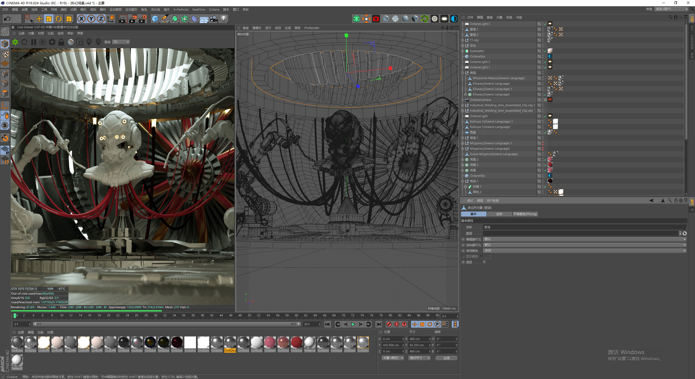
Task: Toggle visibility dots for 管道.1 row
Action: click(x=543, y=29)
